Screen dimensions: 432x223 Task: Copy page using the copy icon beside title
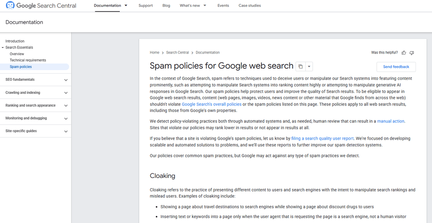(300, 66)
